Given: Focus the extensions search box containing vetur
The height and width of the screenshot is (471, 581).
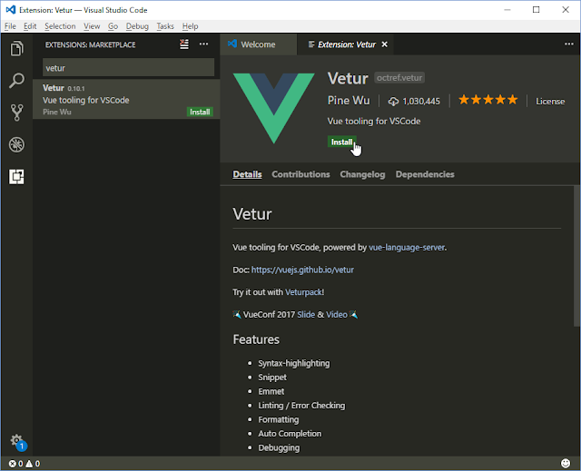Looking at the screenshot, I should pos(128,67).
